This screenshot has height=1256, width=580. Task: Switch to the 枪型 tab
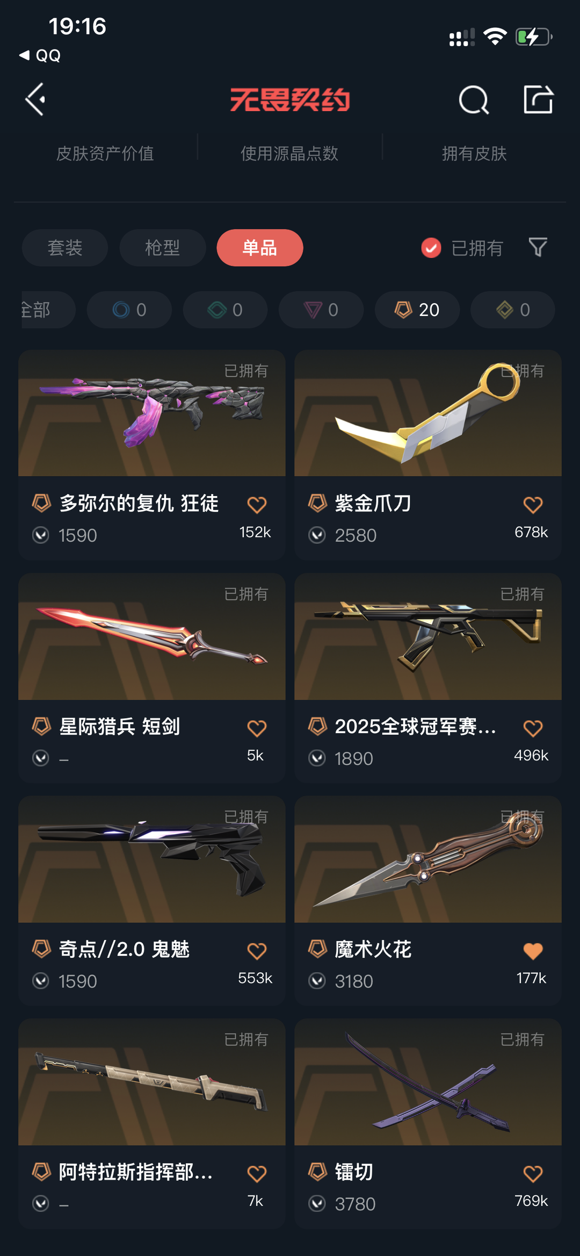click(x=163, y=248)
